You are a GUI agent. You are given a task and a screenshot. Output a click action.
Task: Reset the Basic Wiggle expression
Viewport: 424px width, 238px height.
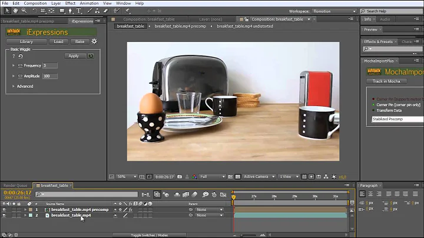(21, 56)
